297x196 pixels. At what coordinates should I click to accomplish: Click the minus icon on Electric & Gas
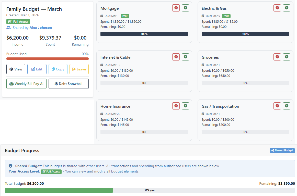pyautogui.click(x=277, y=8)
